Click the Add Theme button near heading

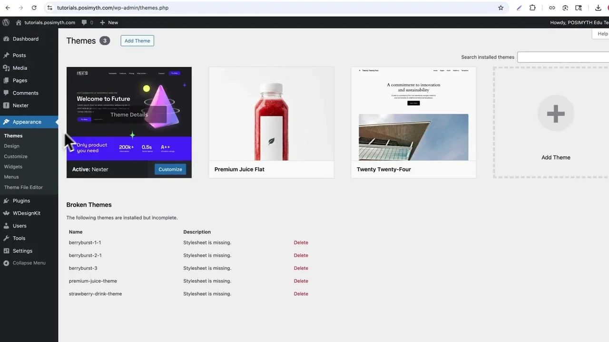point(137,41)
